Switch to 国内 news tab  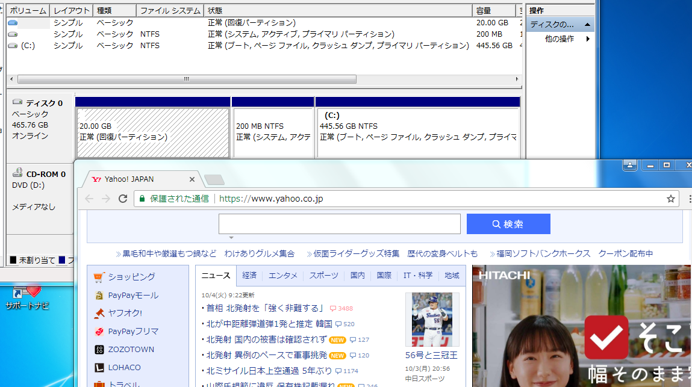pyautogui.click(x=358, y=276)
